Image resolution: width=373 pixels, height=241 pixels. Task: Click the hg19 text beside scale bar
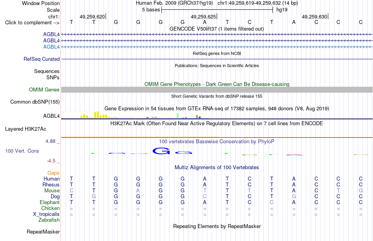282,10
